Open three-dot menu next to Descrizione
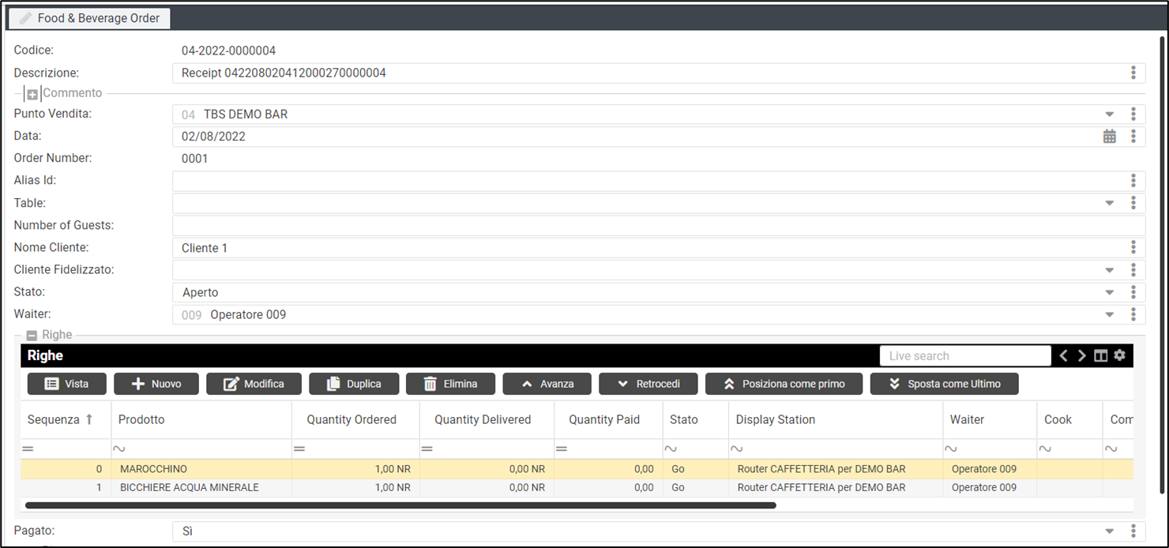The image size is (1169, 548). 1133,73
